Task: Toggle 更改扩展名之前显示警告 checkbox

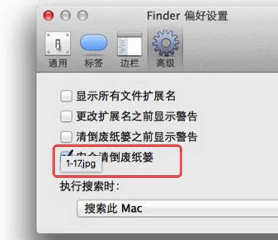Action: pyautogui.click(x=66, y=116)
